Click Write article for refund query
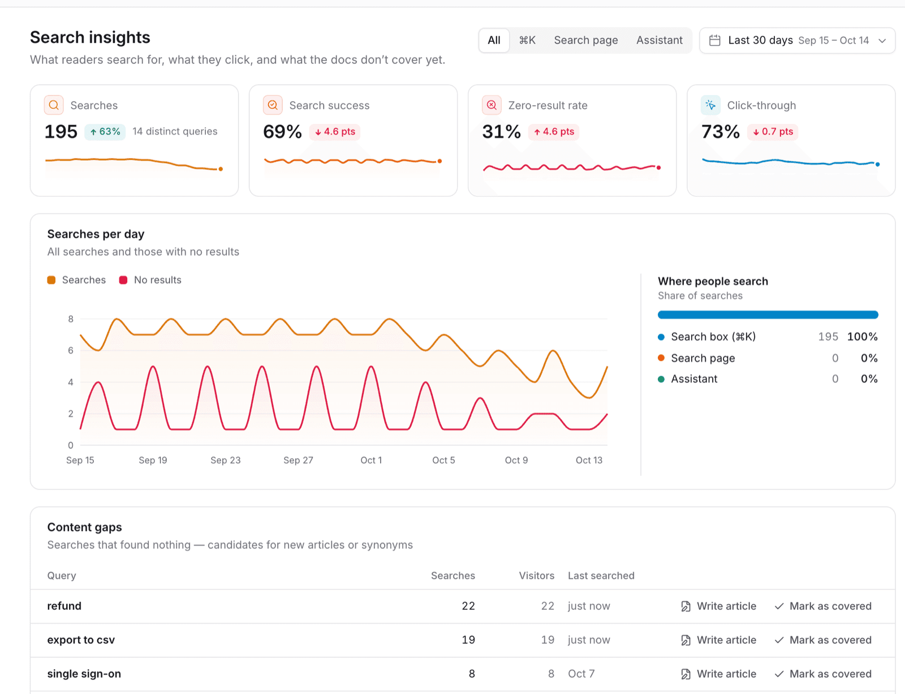Viewport: 905px width, 694px height. click(x=718, y=606)
